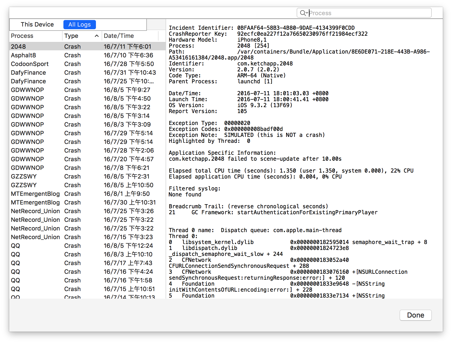Click the Exception Note SIMULATED line

coord(247,135)
